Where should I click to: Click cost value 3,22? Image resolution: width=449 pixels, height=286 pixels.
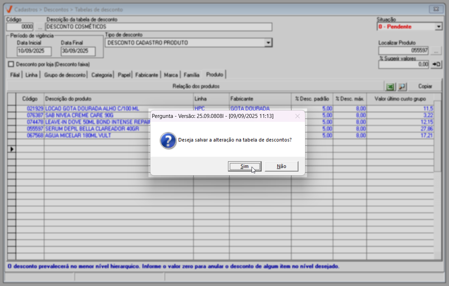click(x=428, y=115)
